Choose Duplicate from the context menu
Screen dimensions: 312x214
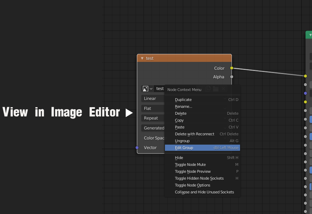[202, 100]
